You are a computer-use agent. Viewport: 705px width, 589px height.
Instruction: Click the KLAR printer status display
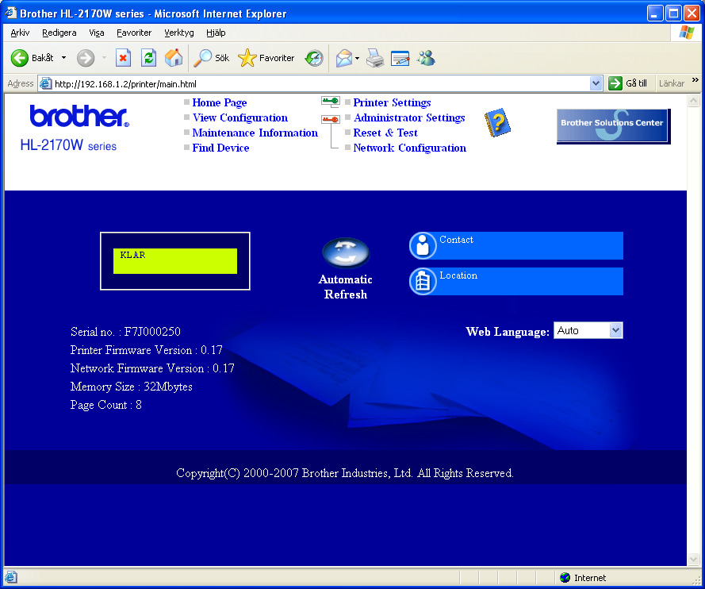[175, 261]
